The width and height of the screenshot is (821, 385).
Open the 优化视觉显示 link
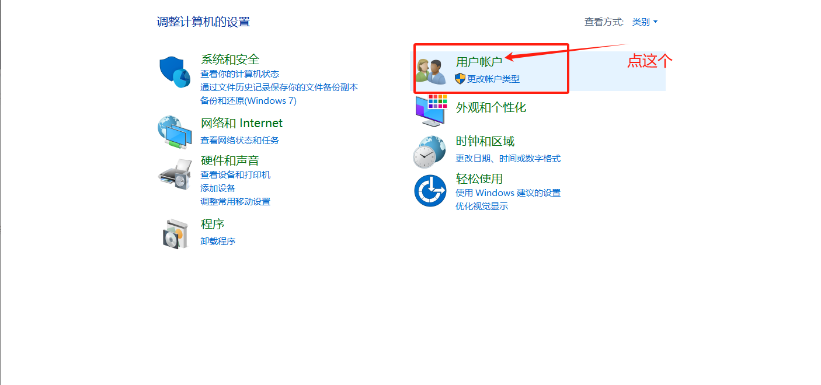click(482, 206)
